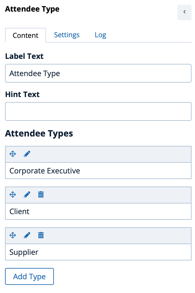Select the Content tab

coord(25,35)
